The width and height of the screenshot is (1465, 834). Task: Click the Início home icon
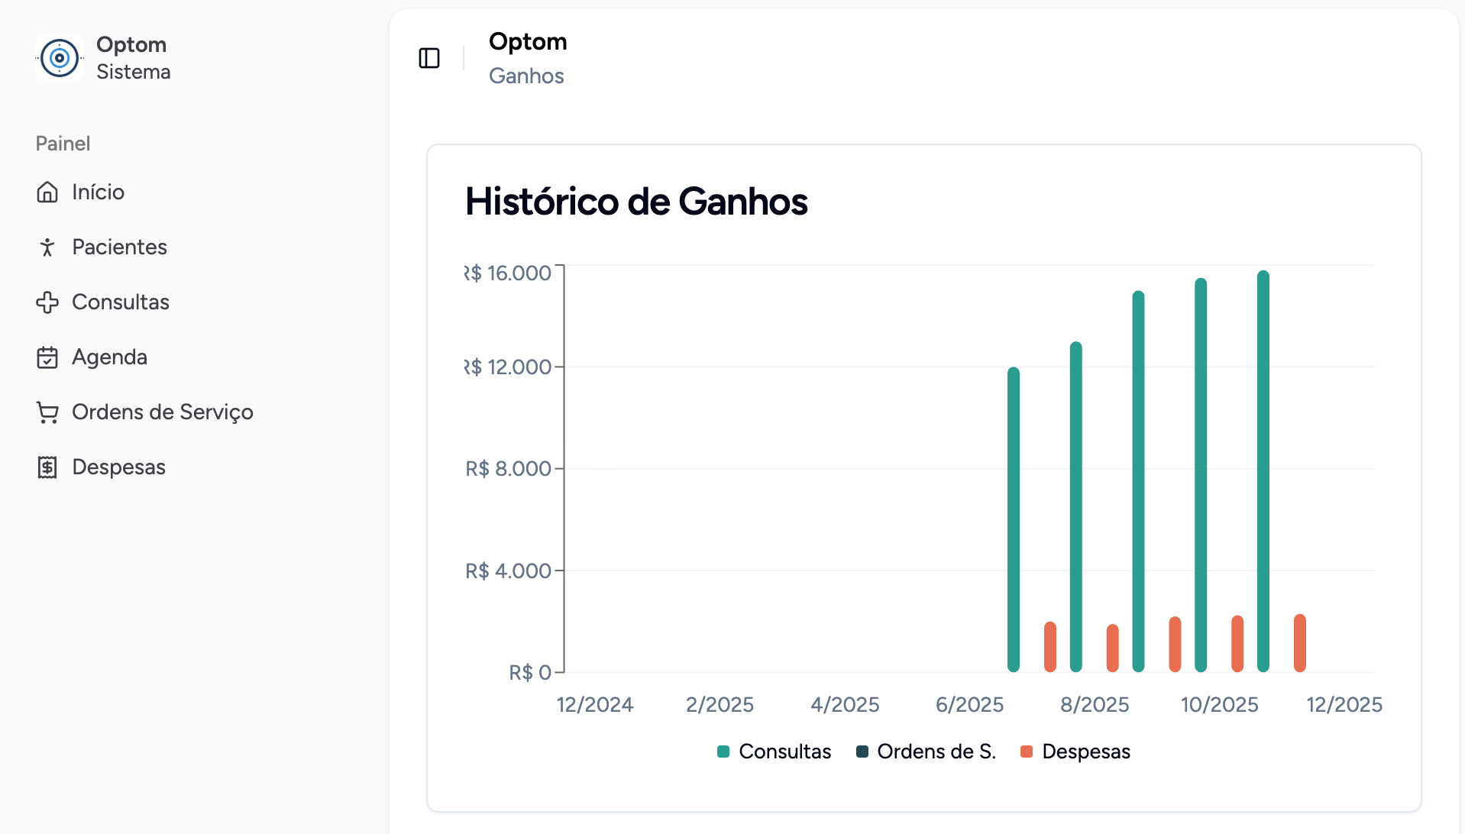(x=47, y=192)
